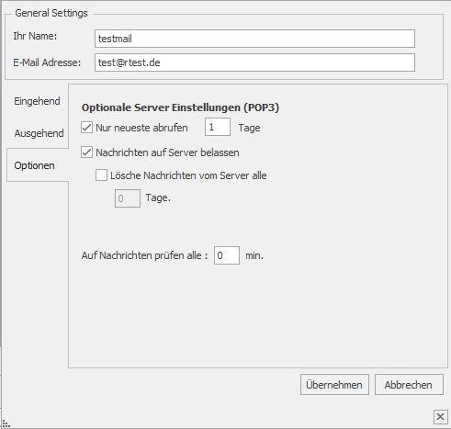The width and height of the screenshot is (451, 429).
Task: Focus the Auf Nachrichten prüfen minutes field
Action: 227,255
